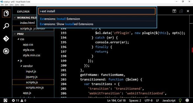
Task: Click the 'return;' statement on line 197
Action: click(x=102, y=51)
